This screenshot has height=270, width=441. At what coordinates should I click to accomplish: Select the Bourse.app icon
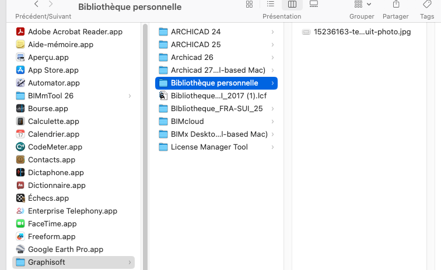[20, 109]
